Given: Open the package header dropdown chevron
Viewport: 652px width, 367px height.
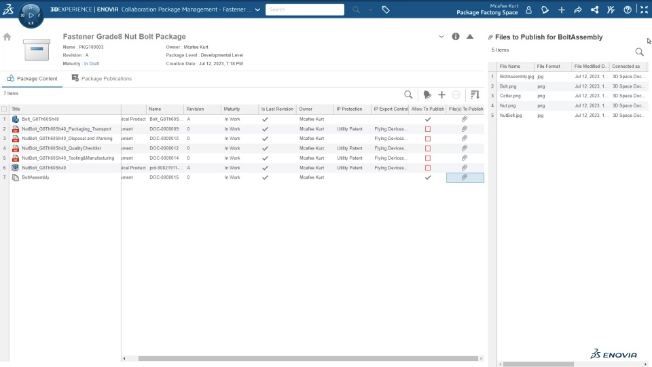Looking at the screenshot, I should [x=441, y=37].
